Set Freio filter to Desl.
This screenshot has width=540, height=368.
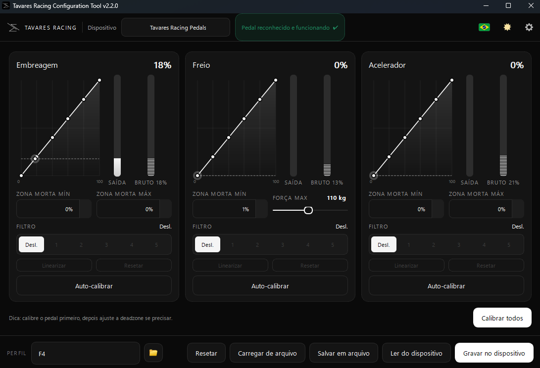tap(208, 245)
